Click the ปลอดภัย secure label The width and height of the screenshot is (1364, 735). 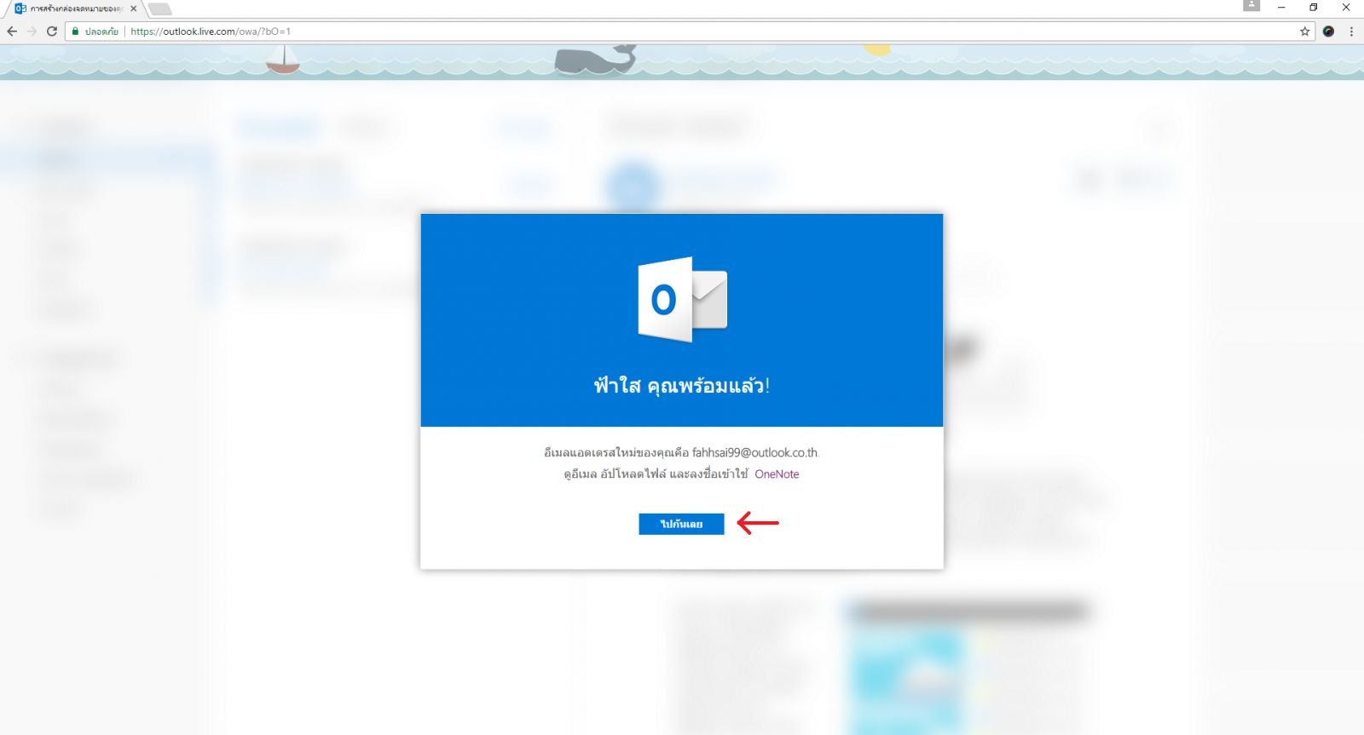[101, 32]
